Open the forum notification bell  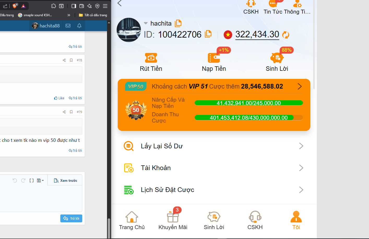coord(79,26)
